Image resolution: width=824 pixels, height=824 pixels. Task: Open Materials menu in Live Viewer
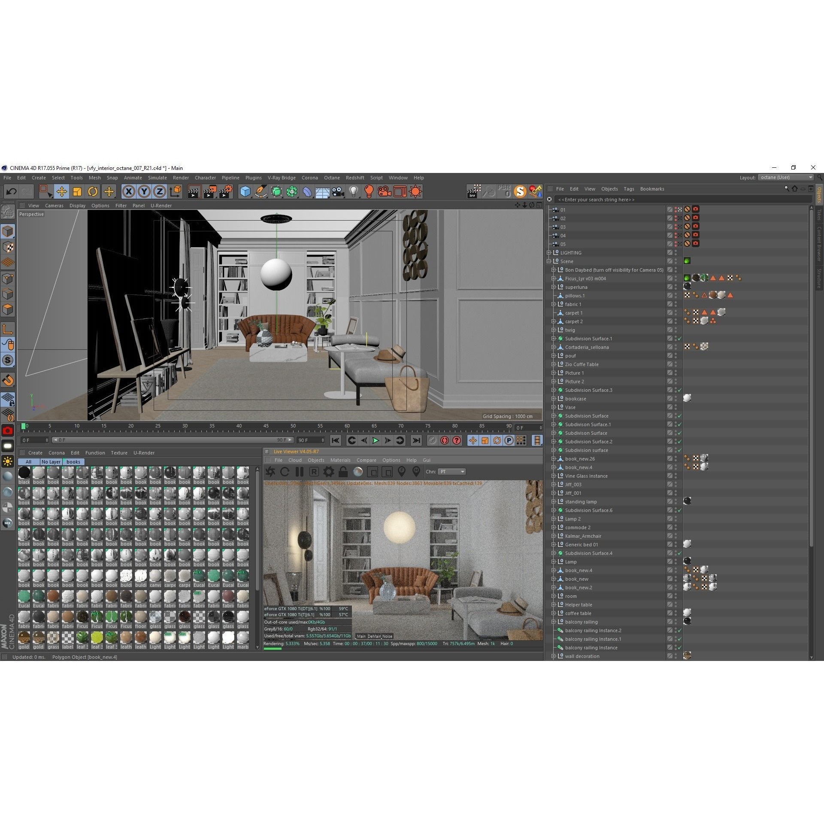(x=340, y=460)
